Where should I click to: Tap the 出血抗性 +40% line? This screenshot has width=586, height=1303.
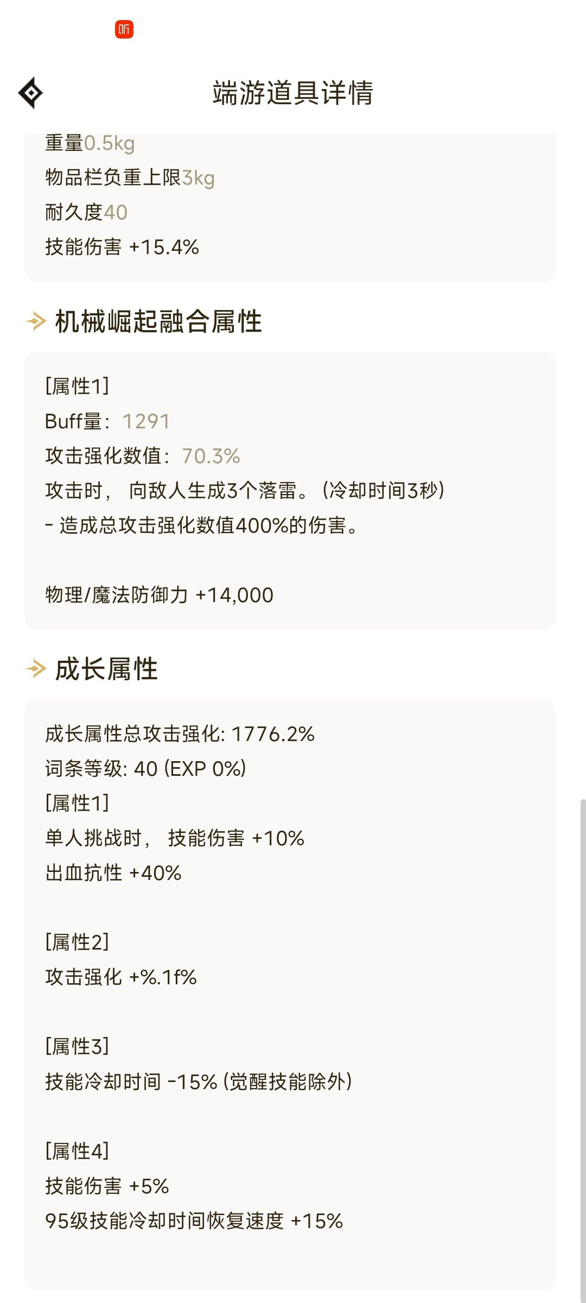coord(113,873)
